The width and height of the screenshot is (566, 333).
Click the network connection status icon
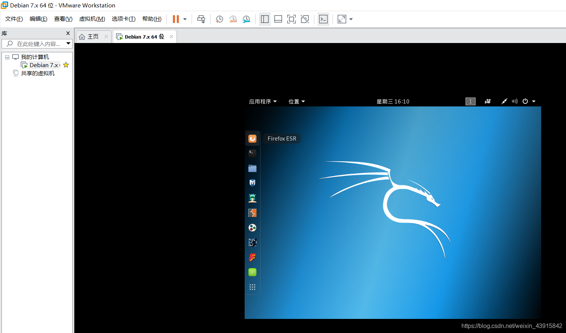pyautogui.click(x=504, y=102)
